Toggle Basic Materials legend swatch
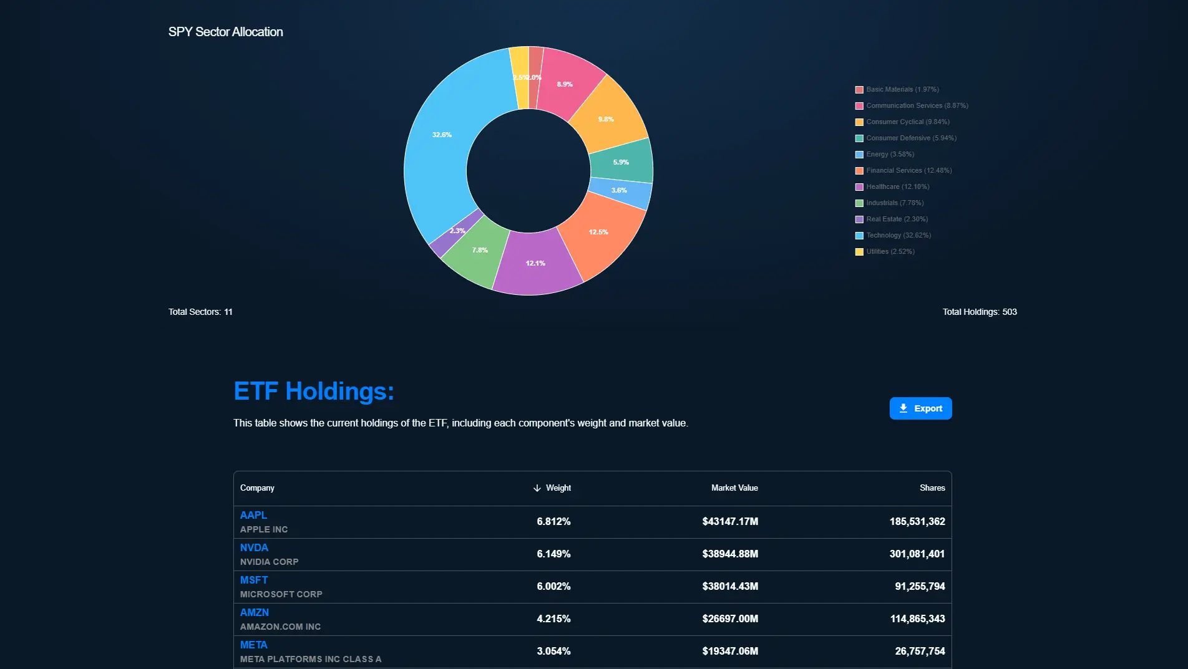The height and width of the screenshot is (669, 1188). click(859, 90)
